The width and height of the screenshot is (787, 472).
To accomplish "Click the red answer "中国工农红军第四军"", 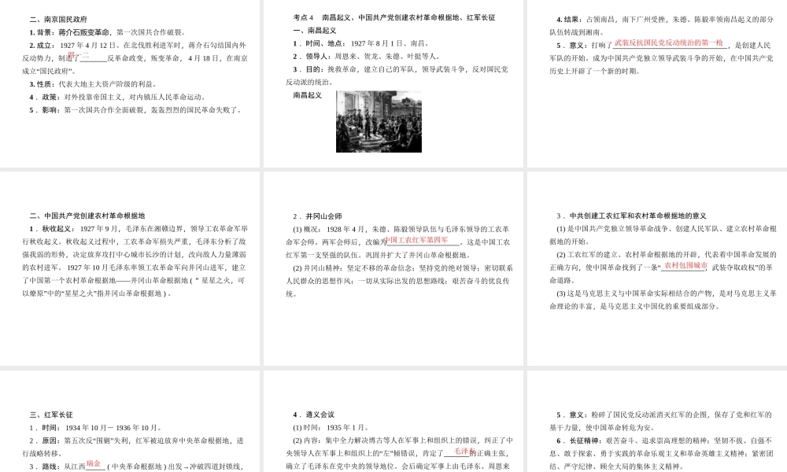I will 416,240.
